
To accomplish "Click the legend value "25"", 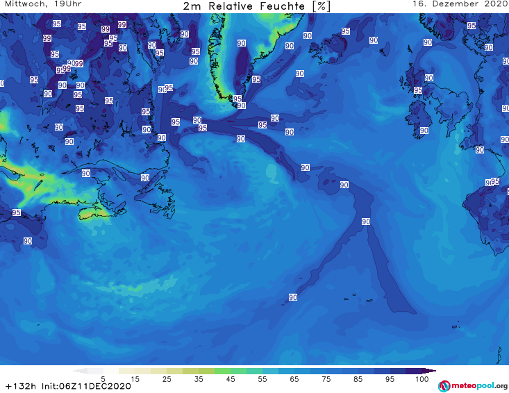I will click(167, 379).
